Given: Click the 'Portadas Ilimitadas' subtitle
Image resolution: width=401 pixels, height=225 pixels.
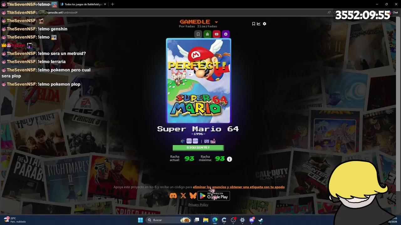Looking at the screenshot, I should 198,26.
